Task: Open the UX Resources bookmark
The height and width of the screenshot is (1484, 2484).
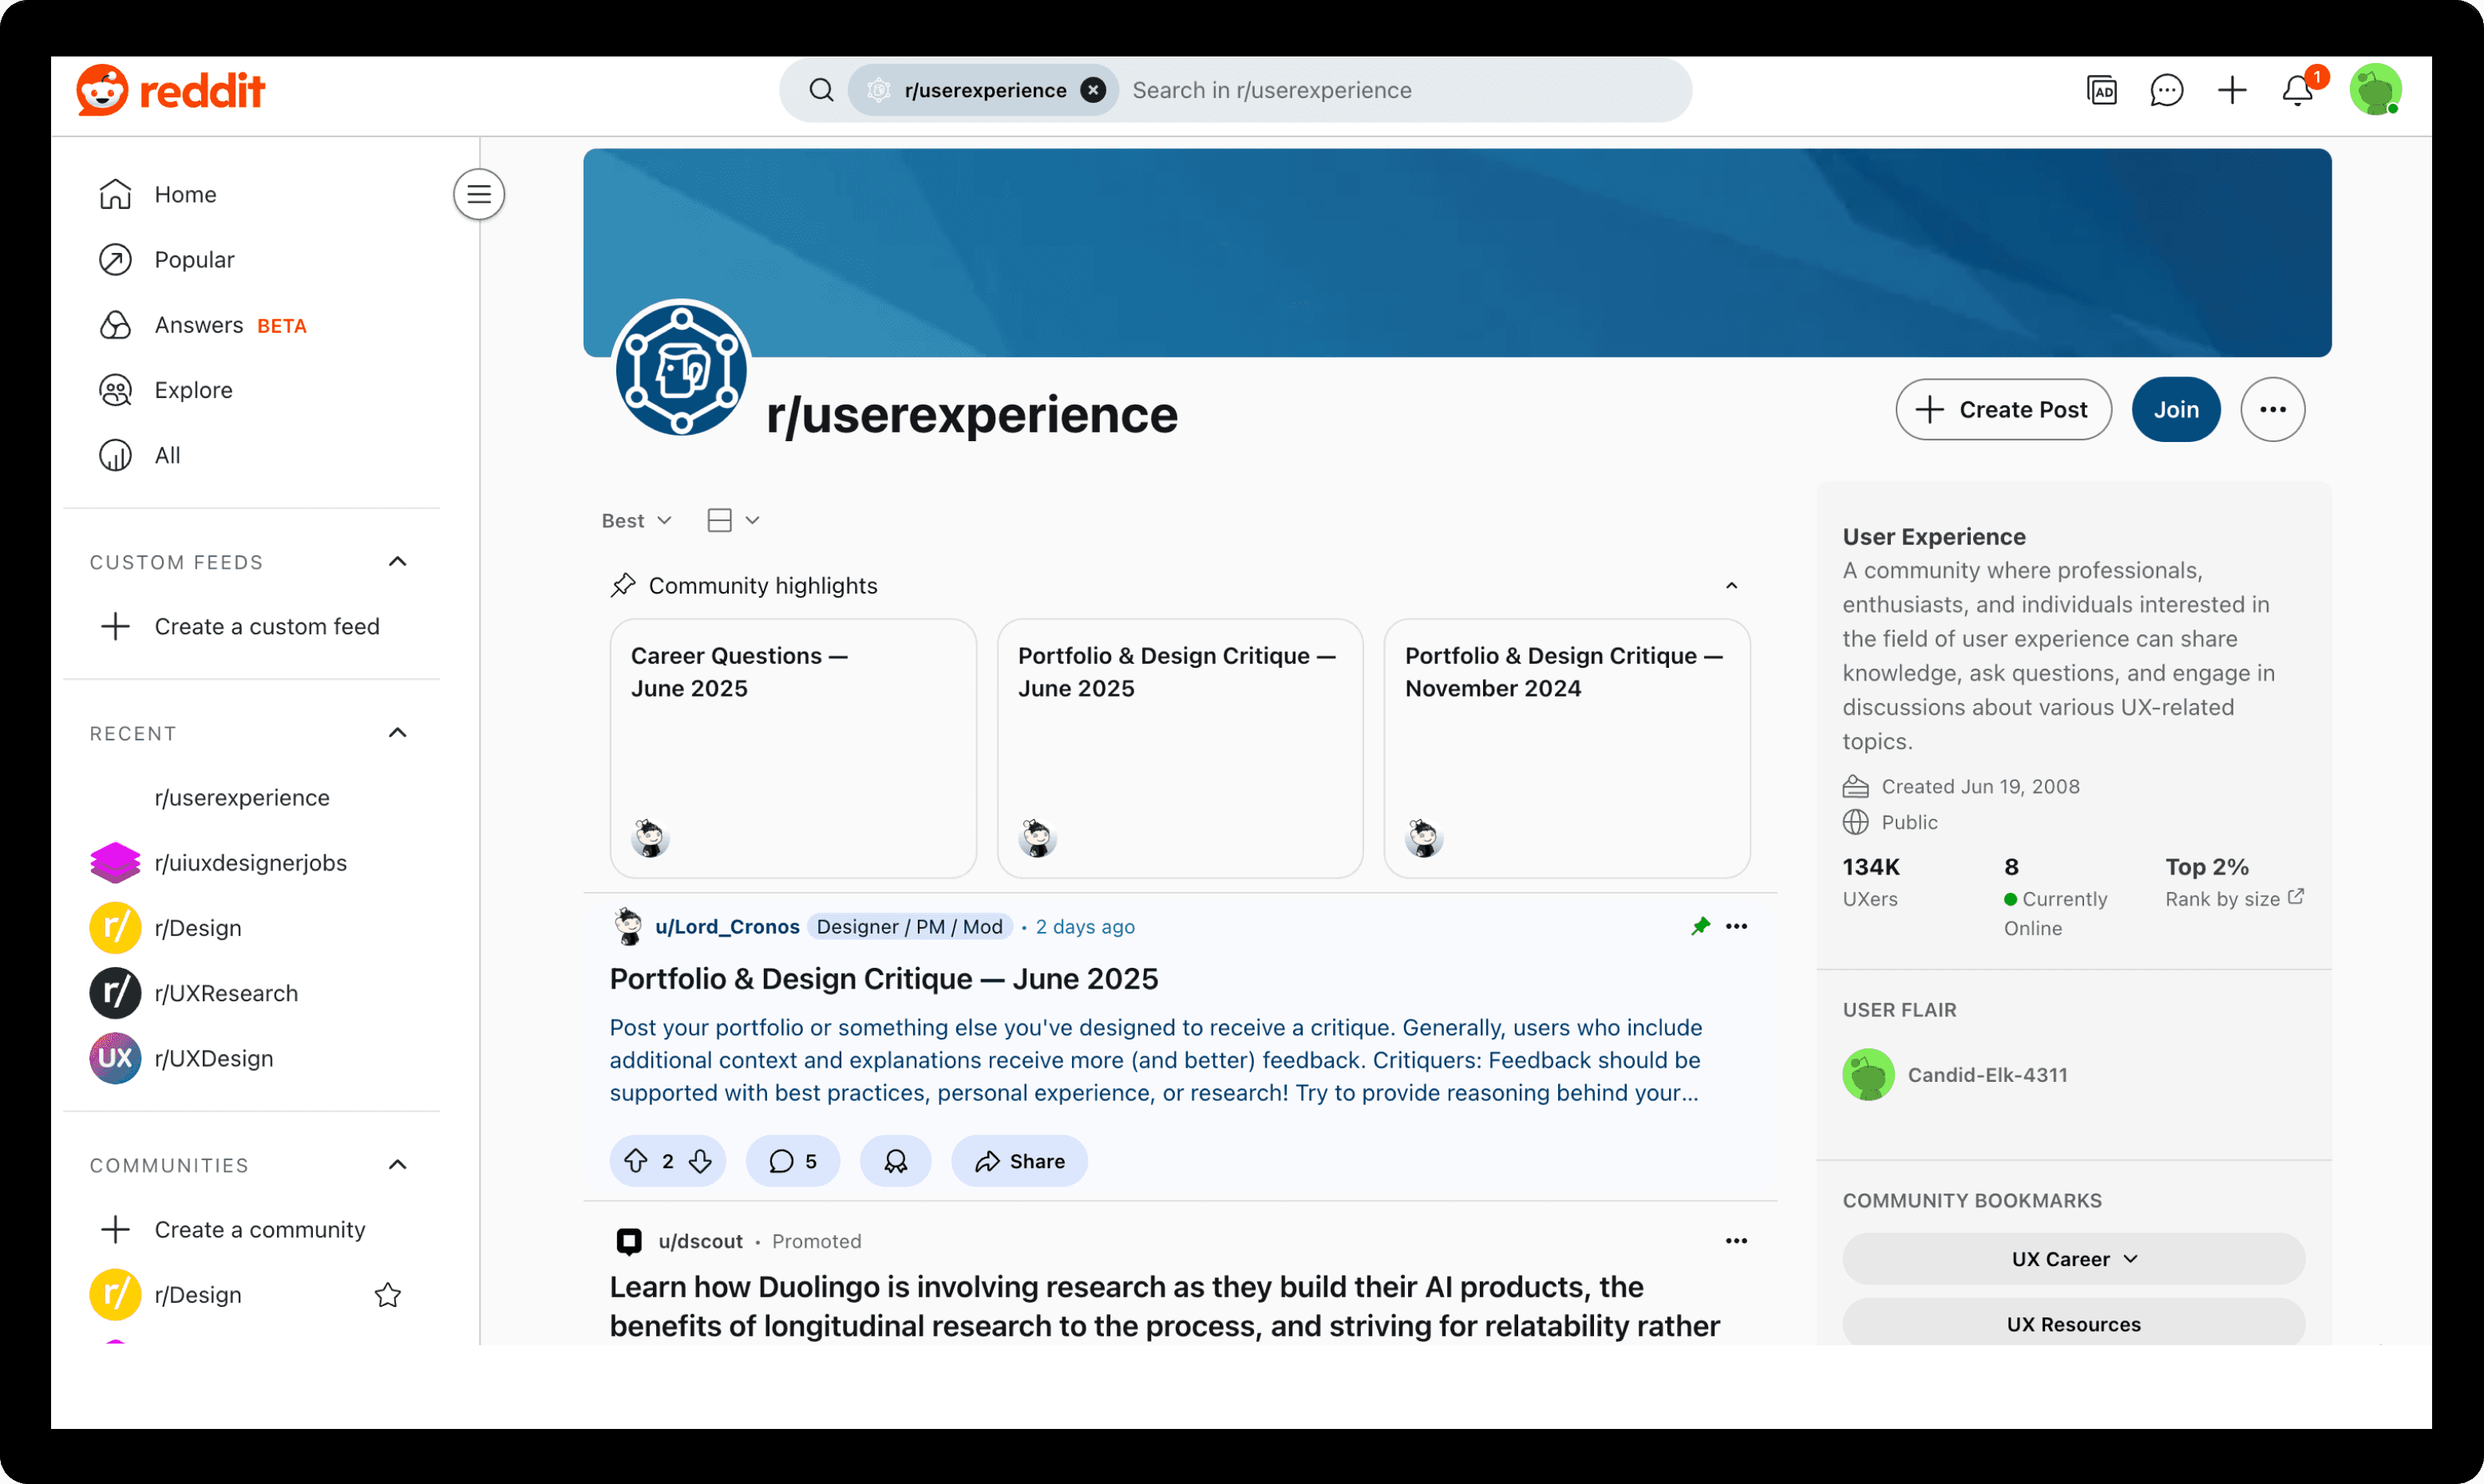Action: [x=2074, y=1323]
